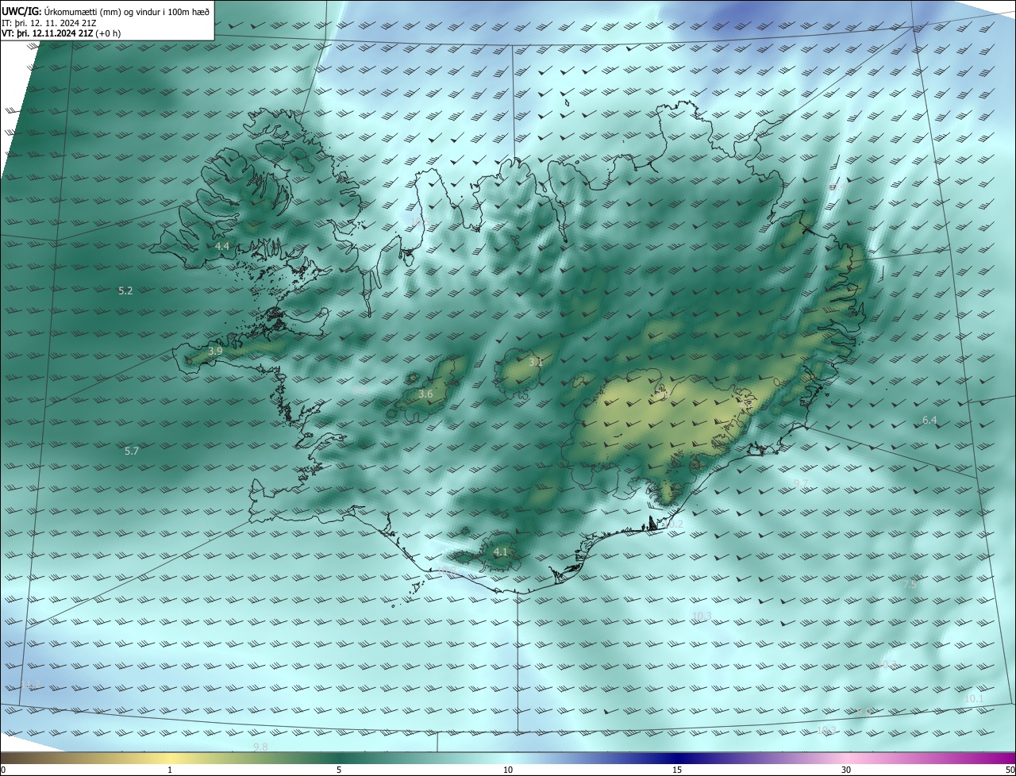This screenshot has width=1016, height=776.
Task: Click the 6.4 value label east of Iceland
Action: coord(929,420)
